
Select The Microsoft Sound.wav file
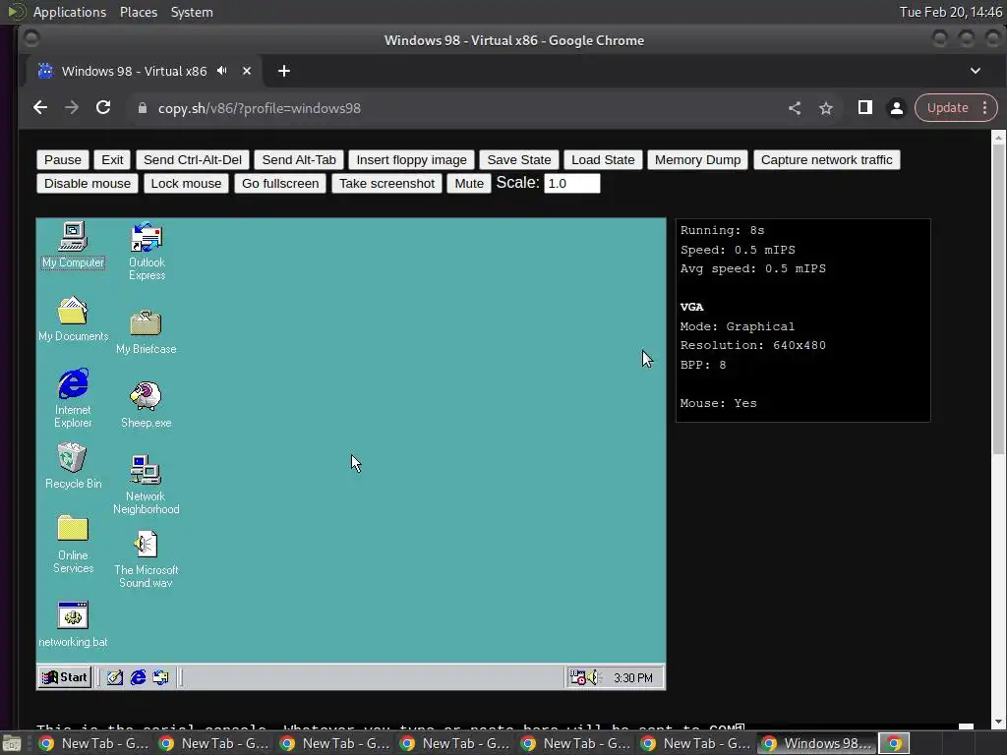point(146,559)
